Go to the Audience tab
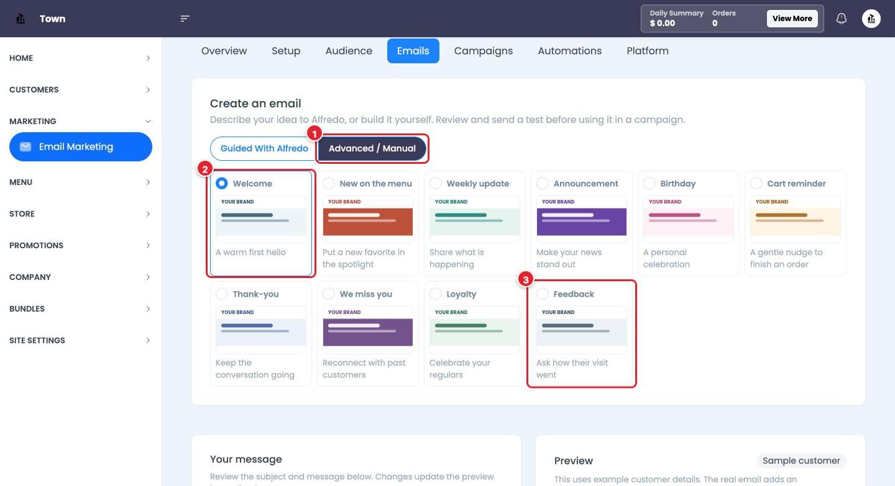895x486 pixels. (x=349, y=51)
